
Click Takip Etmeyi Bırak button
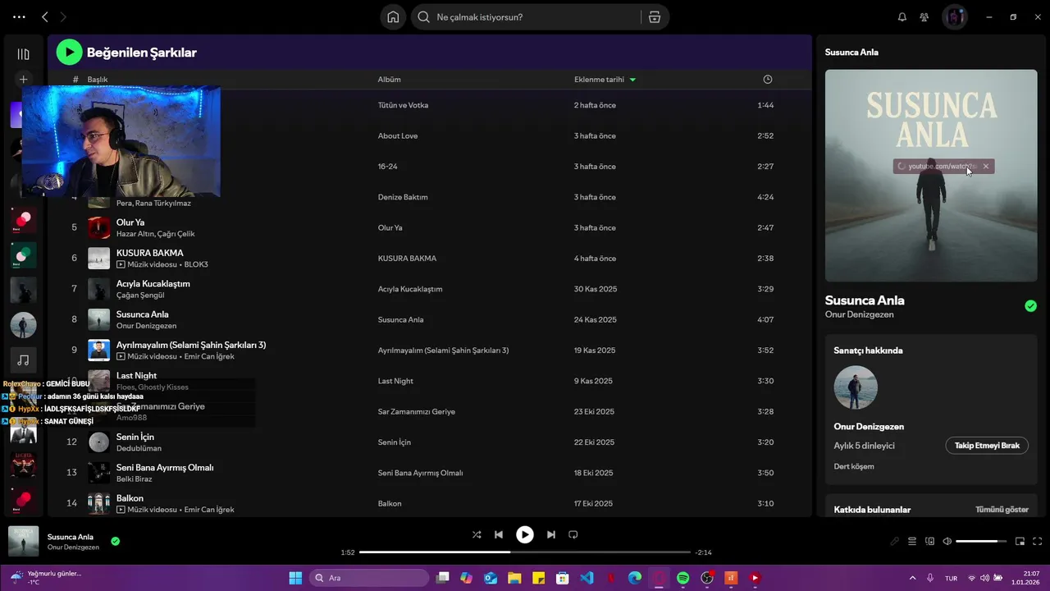coord(987,446)
